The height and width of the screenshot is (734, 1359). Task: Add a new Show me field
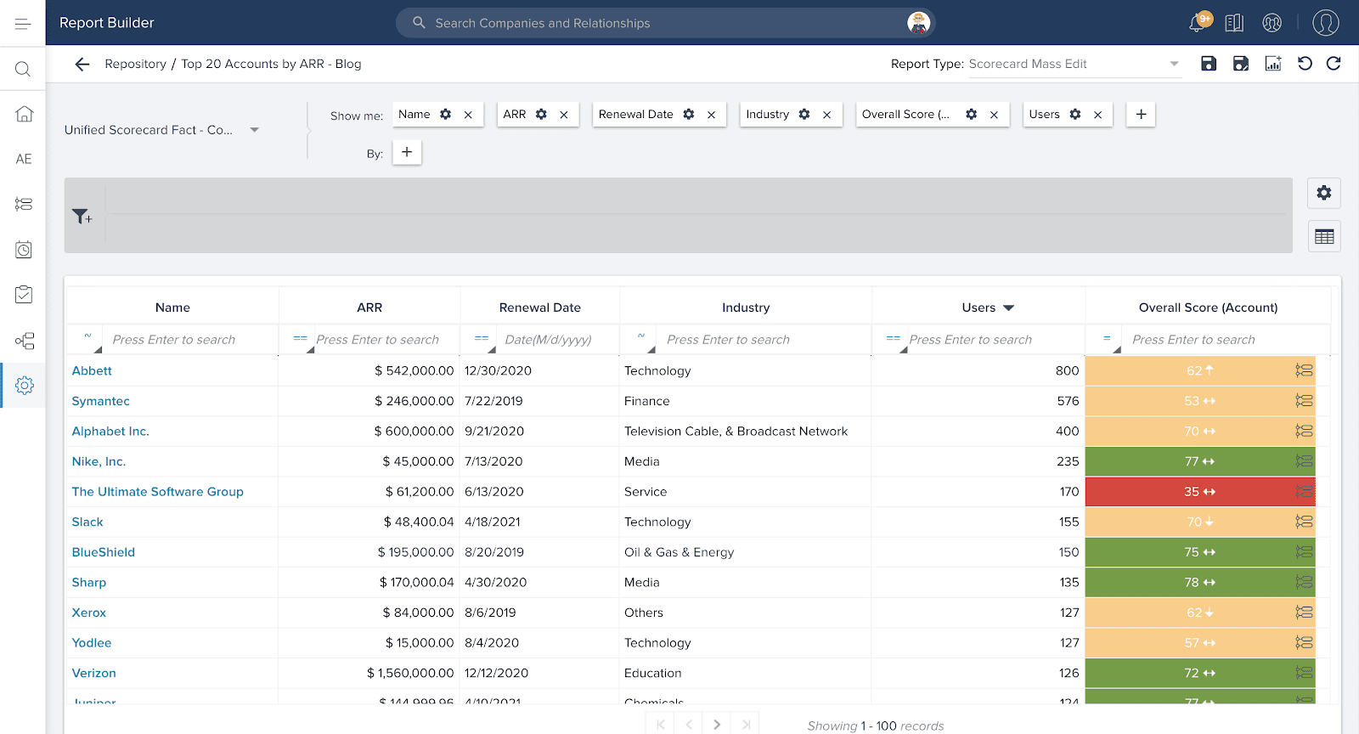pos(1141,115)
